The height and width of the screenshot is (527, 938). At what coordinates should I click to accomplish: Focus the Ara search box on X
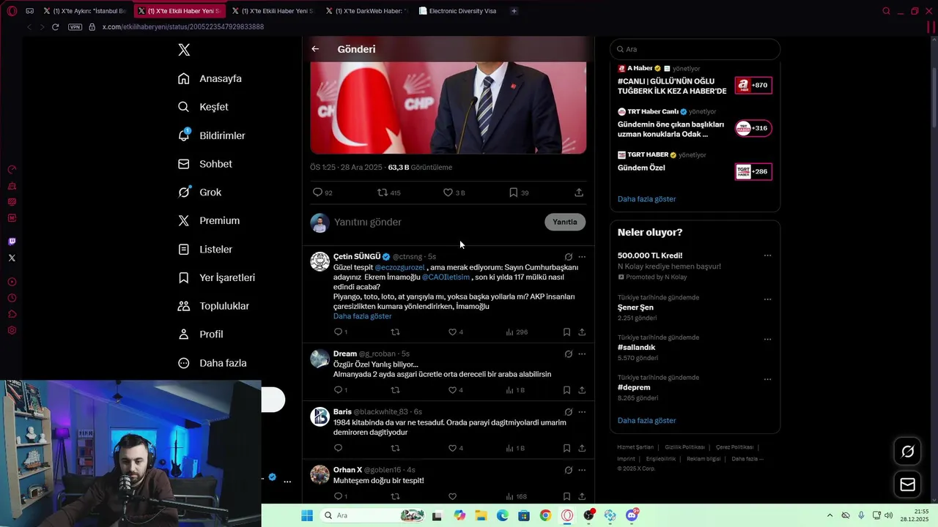pos(695,49)
